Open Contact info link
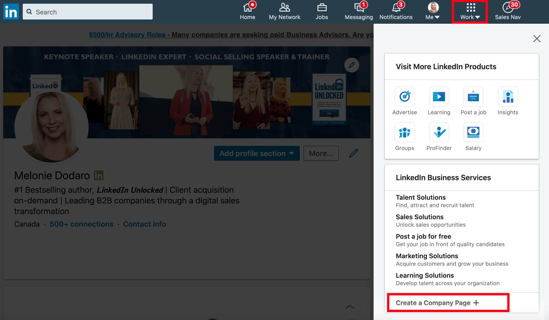This screenshot has width=549, height=320. 144,224
